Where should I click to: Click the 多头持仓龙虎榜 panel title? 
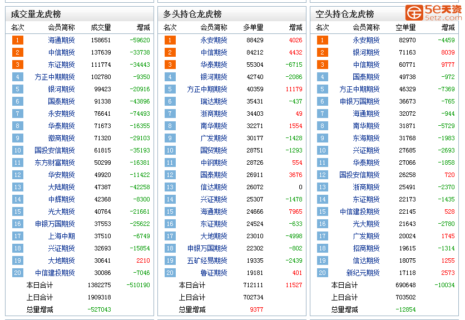coord(192,14)
